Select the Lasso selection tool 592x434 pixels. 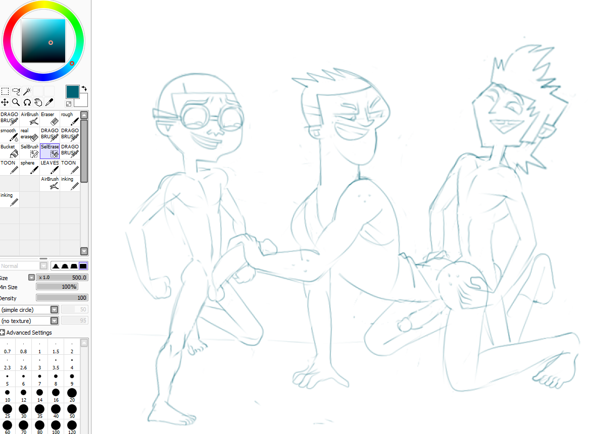[x=16, y=91]
